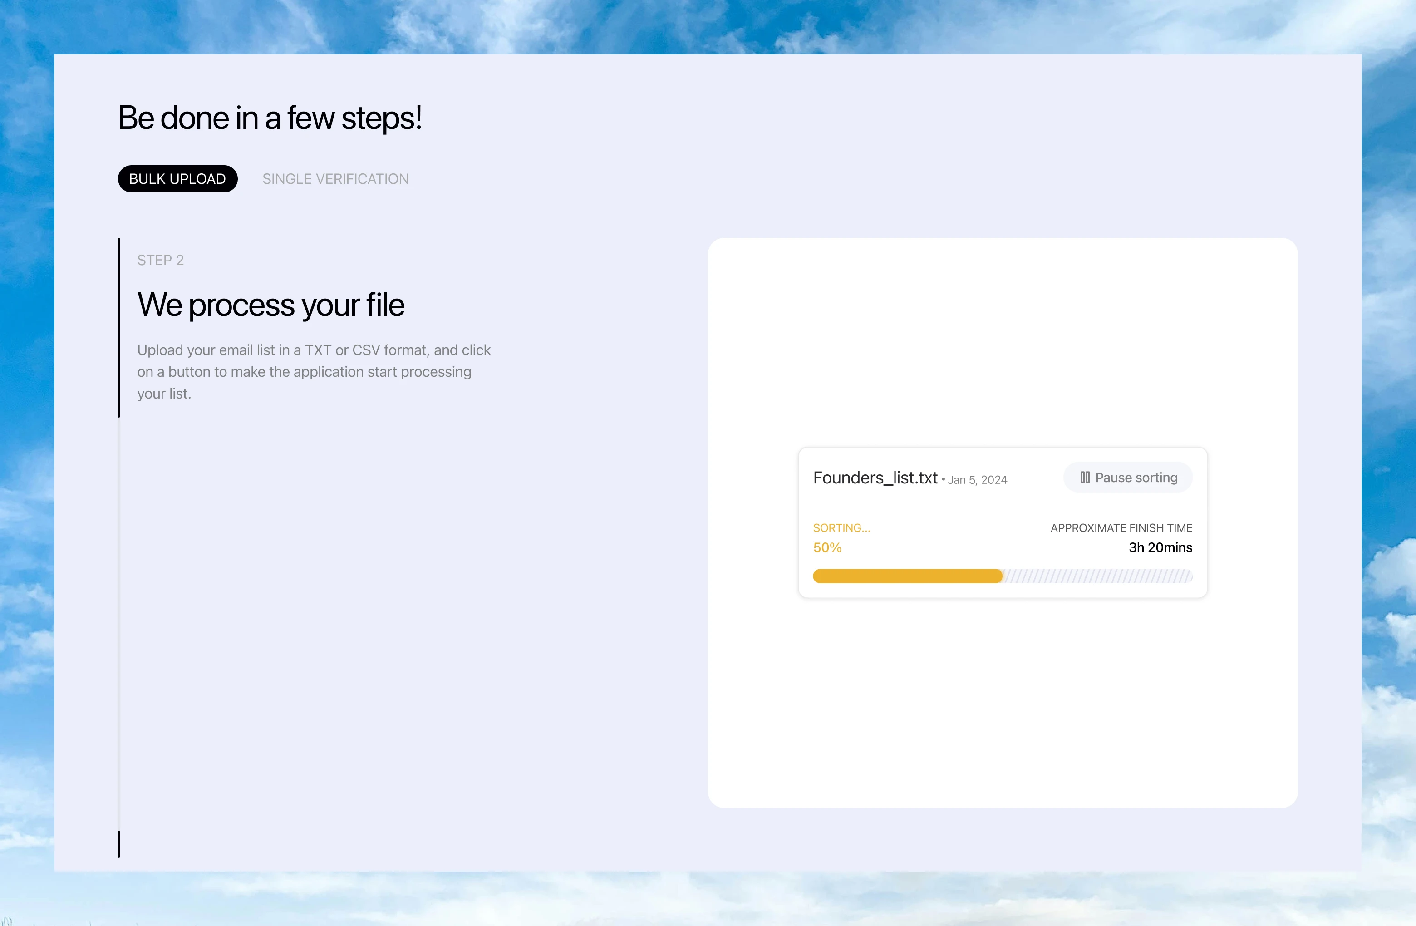This screenshot has height=926, width=1416.
Task: Click the APPROXIMATE FINISH TIME label
Action: (1121, 527)
